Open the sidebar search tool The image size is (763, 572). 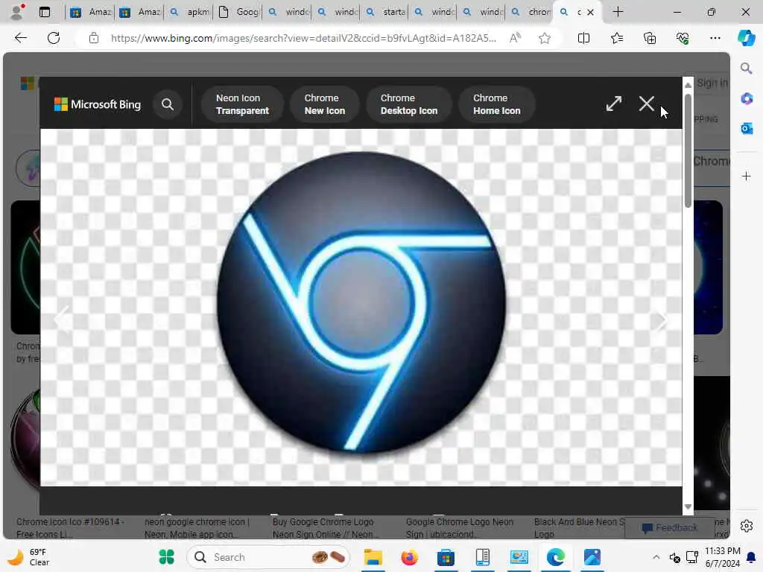pos(746,68)
